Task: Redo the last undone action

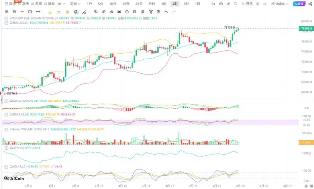Action: click(x=174, y=12)
